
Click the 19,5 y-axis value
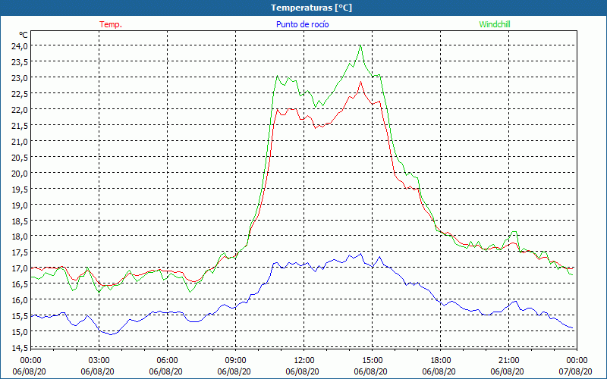(20, 189)
